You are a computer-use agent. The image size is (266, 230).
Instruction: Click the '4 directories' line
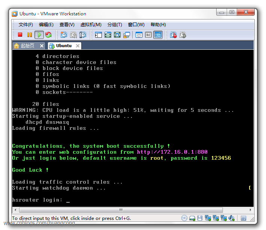tap(58, 56)
